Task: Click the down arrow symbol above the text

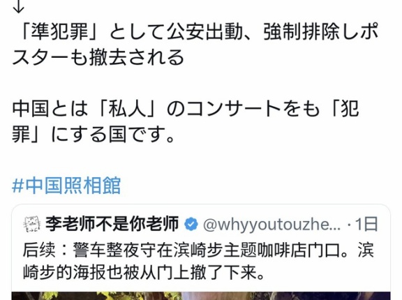Action: coord(18,8)
